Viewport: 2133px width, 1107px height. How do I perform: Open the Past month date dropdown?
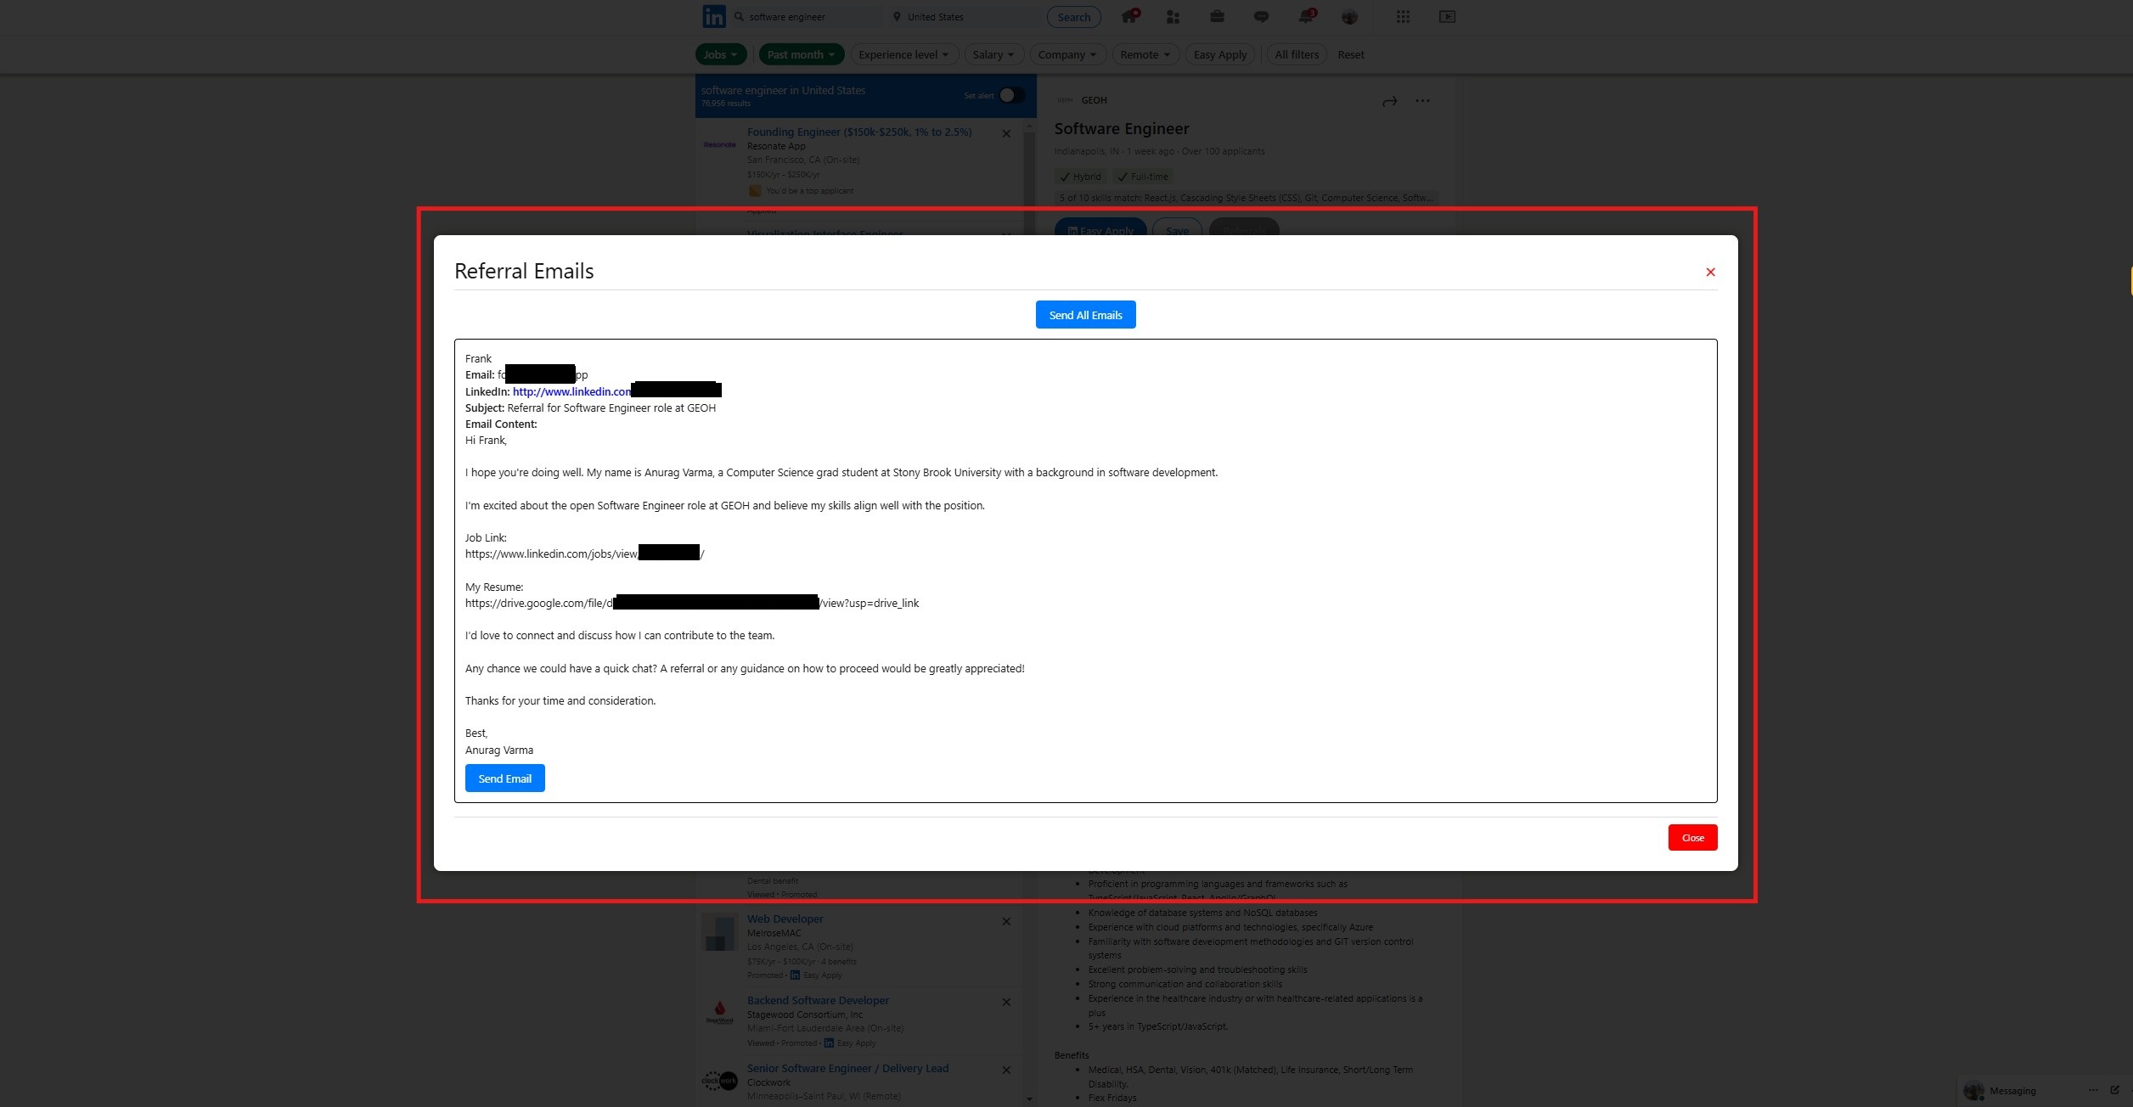(x=801, y=54)
